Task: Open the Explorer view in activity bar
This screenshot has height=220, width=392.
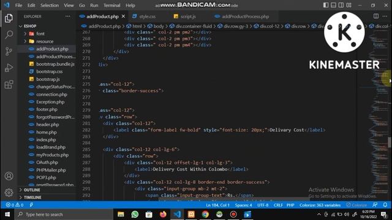Action: (x=9, y=18)
